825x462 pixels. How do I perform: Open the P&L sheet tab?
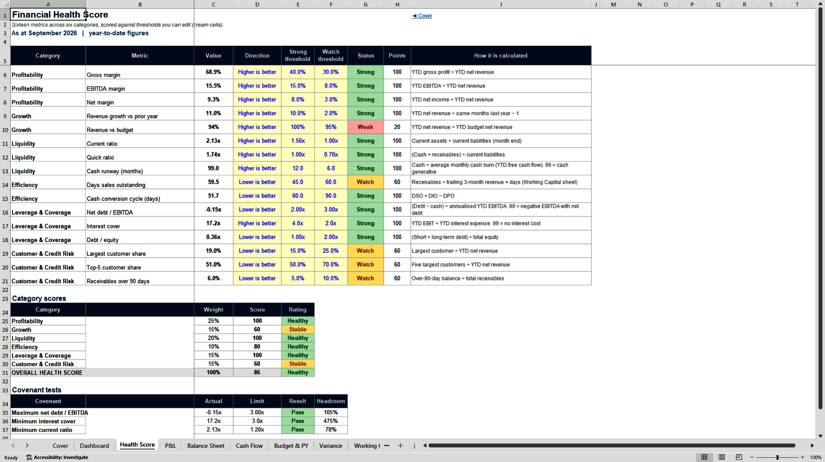pyautogui.click(x=170, y=446)
